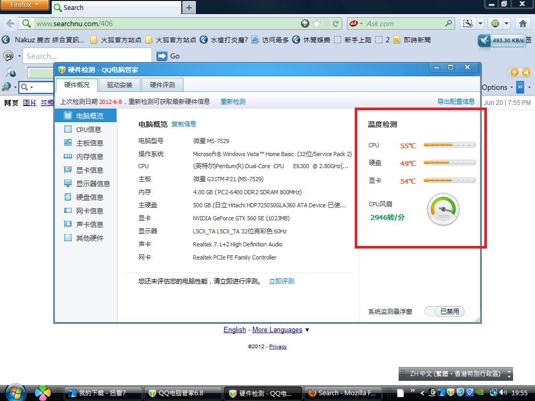535x401 pixels.
Task: Expand the More Languages dropdown arrow
Action: pyautogui.click(x=307, y=330)
